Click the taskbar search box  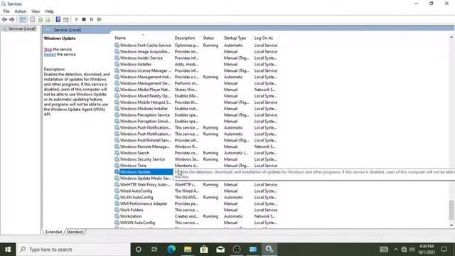[73, 250]
